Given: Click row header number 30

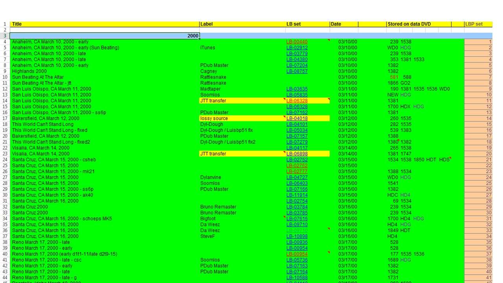Looking at the screenshot, I should (5, 195).
